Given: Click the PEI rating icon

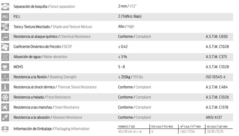Looking at the screenshot, I should (x=5, y=17).
